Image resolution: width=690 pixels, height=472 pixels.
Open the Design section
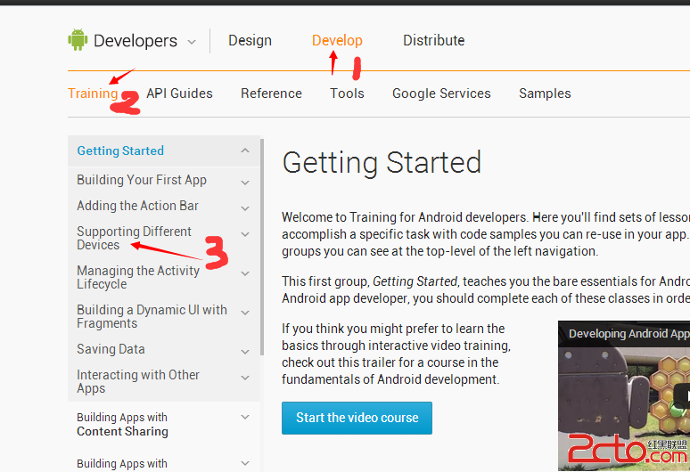pos(250,40)
